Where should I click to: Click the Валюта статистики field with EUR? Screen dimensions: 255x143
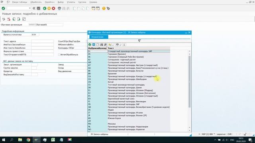click(35, 35)
